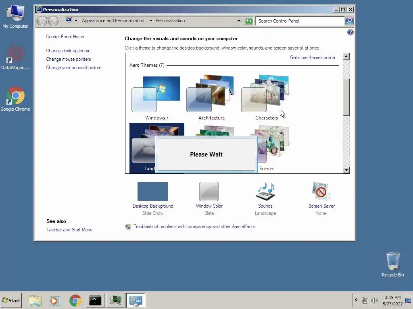This screenshot has width=413, height=309.
Task: Open recent pages dropdown beside Forward button
Action: click(x=61, y=21)
